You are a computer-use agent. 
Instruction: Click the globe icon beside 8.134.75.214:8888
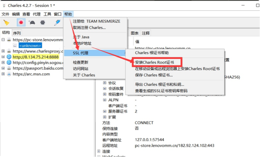[x=9, y=57]
